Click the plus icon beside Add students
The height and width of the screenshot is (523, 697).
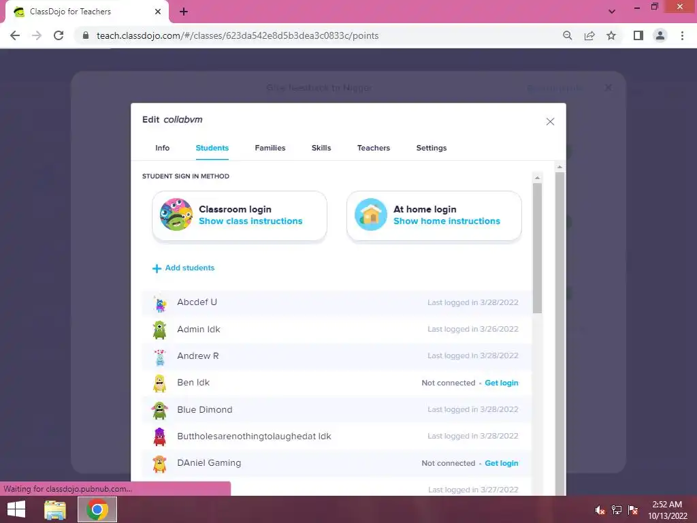157,268
